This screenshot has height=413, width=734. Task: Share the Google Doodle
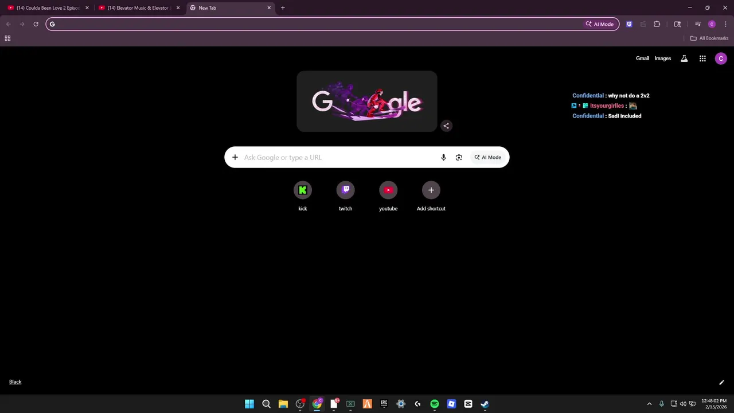click(x=446, y=126)
